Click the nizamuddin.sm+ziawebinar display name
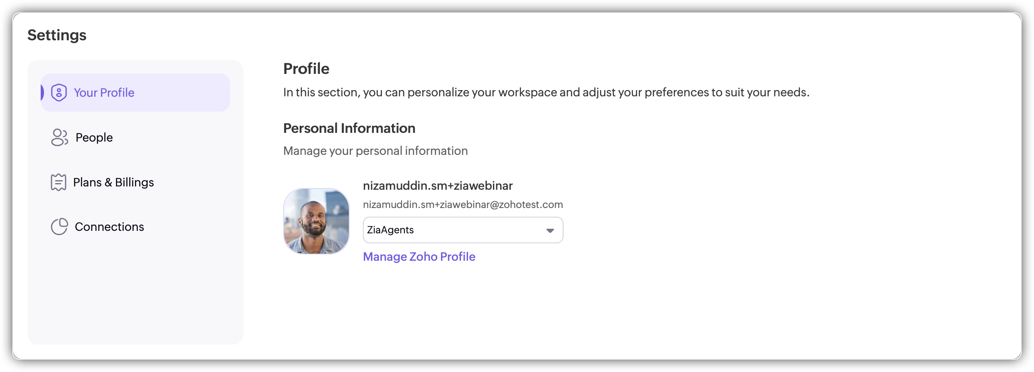1034x372 pixels. pyautogui.click(x=438, y=186)
